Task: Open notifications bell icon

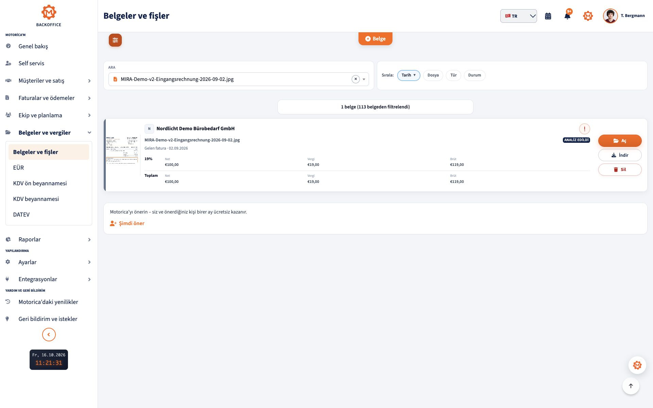Action: tap(567, 16)
